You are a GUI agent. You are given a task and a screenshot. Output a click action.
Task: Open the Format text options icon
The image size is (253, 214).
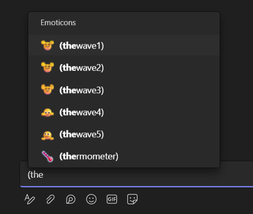tap(30, 199)
